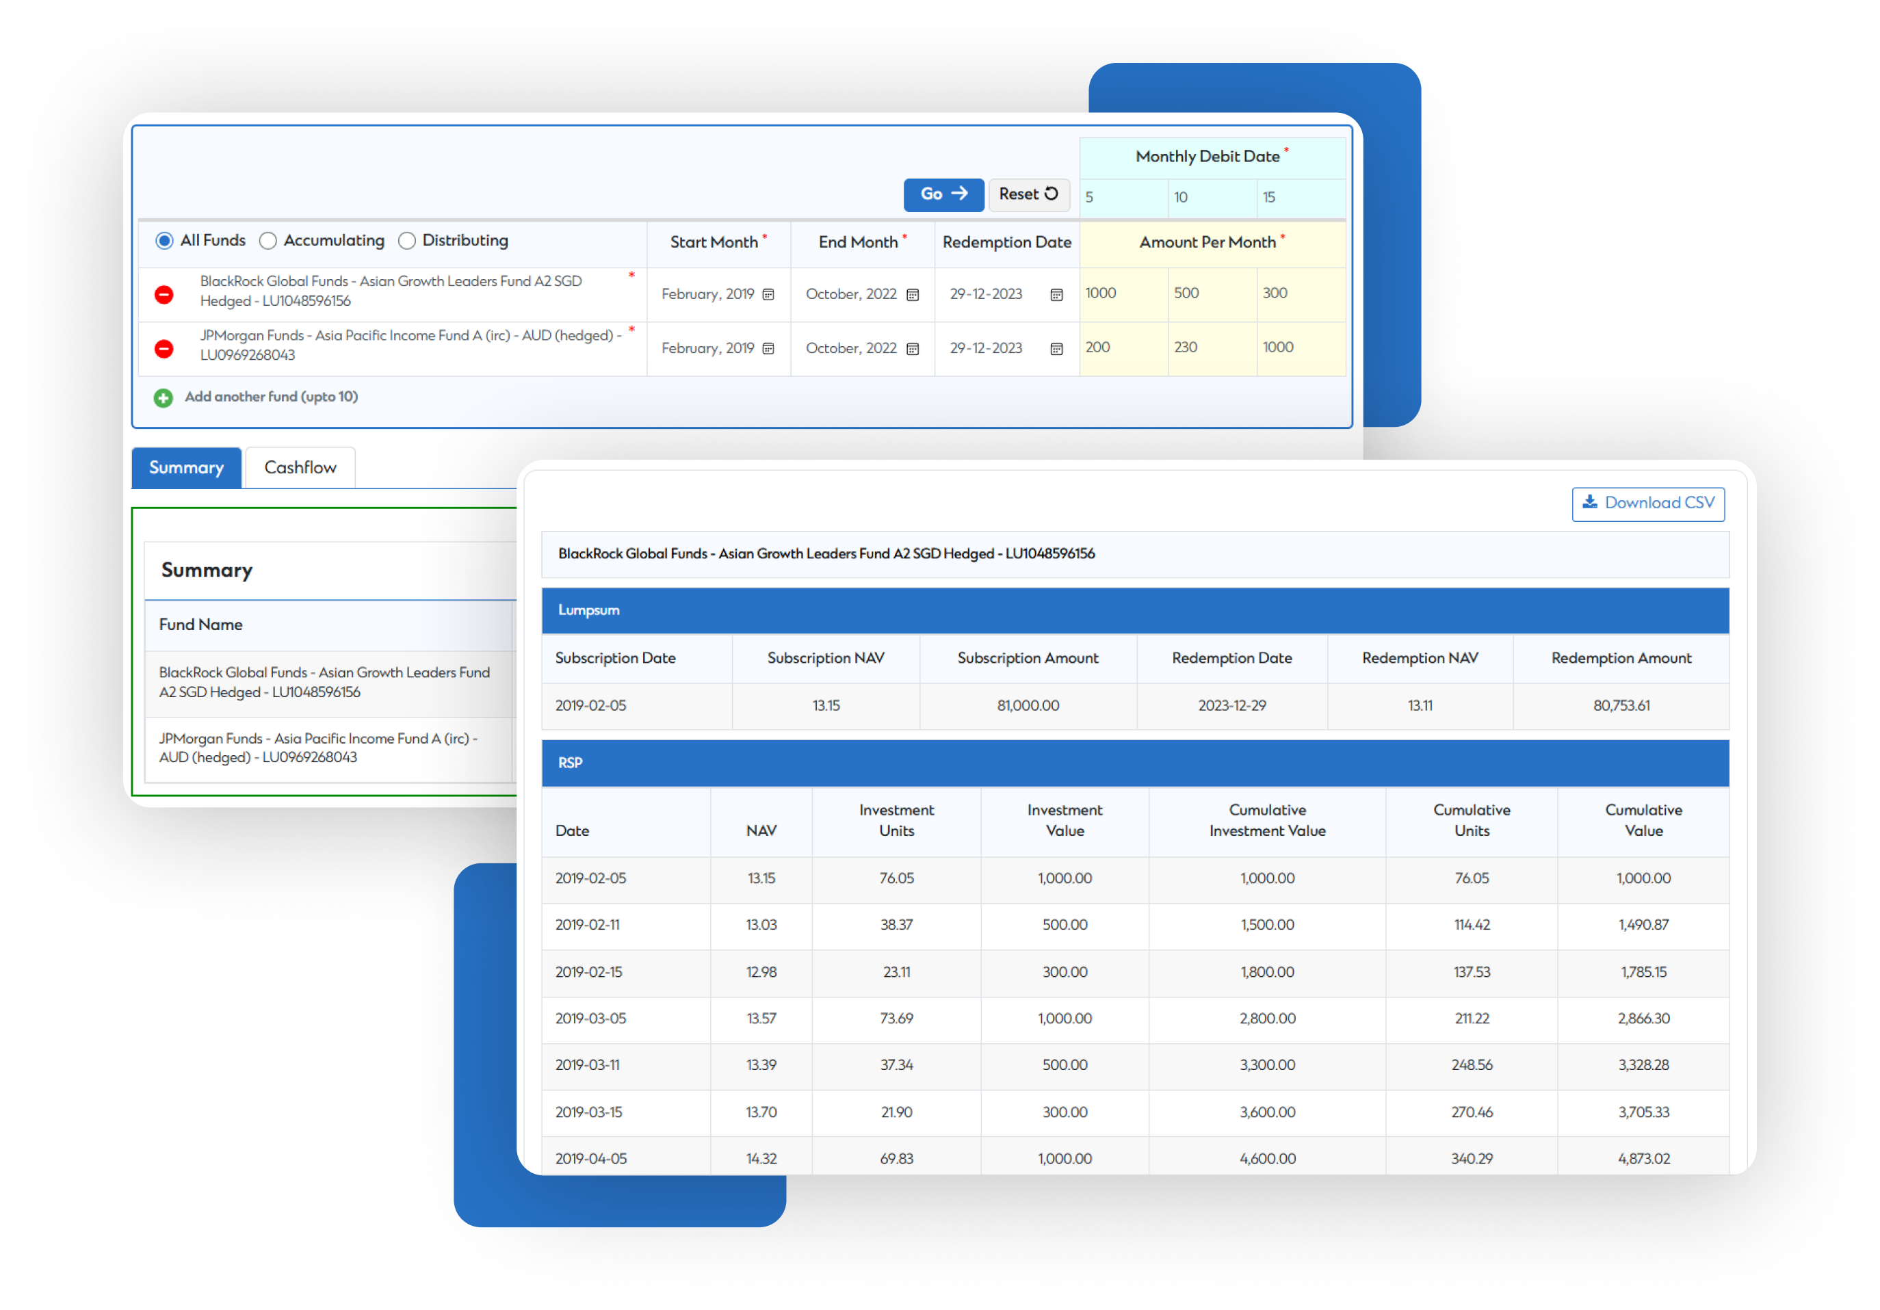Click JPMorgan fund name in the input form
This screenshot has height=1310, width=1880.
(x=410, y=345)
